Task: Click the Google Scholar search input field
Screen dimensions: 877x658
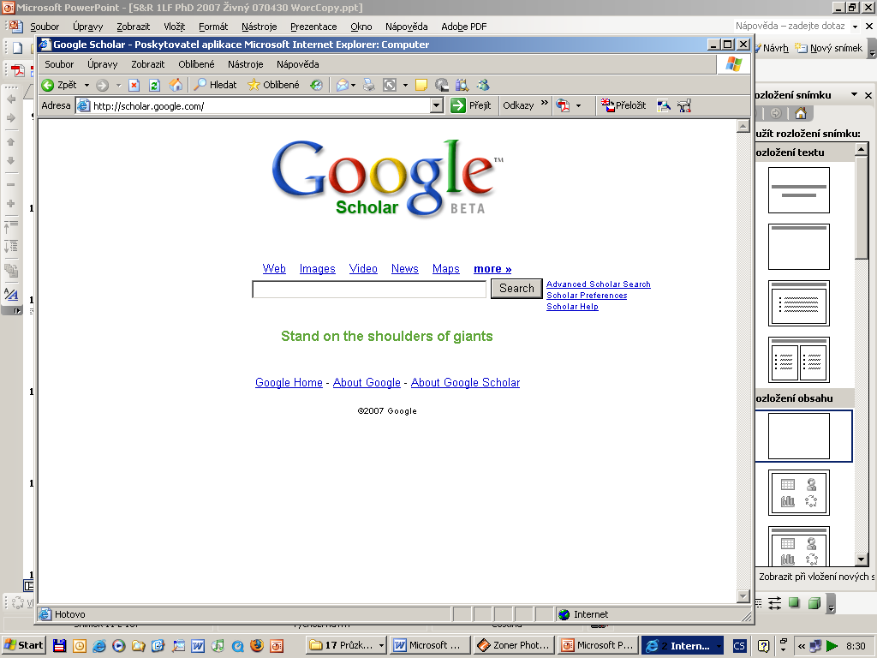Action: pos(369,290)
